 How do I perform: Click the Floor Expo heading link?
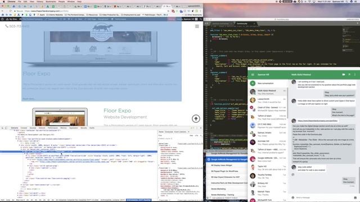pos(118,111)
